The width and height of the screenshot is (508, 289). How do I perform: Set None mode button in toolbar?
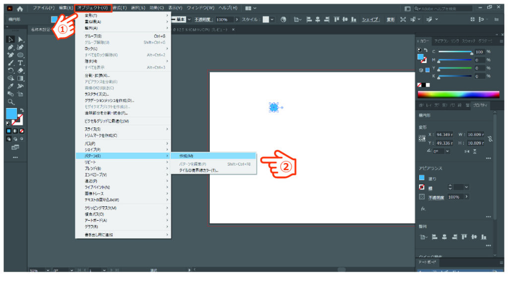click(22, 131)
